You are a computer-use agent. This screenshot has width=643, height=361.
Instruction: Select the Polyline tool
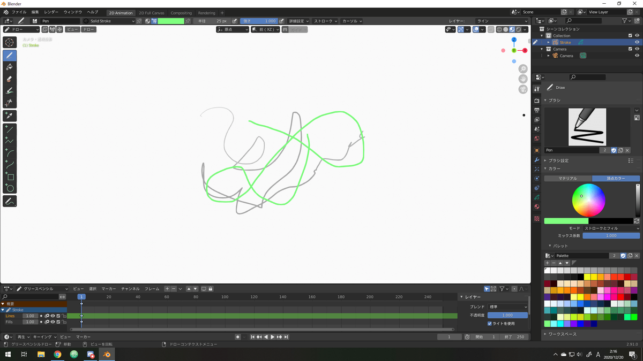click(10, 141)
